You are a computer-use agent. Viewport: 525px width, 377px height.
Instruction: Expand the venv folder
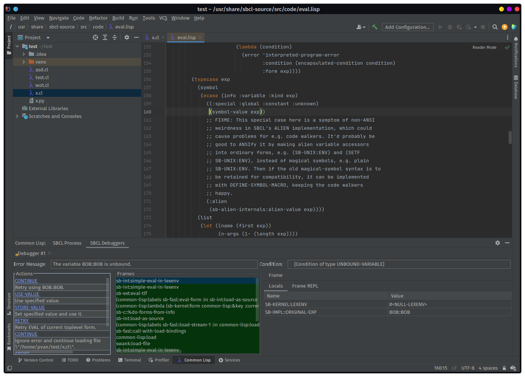(24, 62)
